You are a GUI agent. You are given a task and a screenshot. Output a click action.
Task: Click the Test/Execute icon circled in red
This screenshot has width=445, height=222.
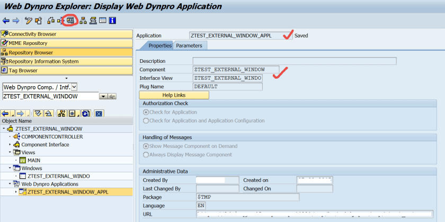[x=70, y=21]
